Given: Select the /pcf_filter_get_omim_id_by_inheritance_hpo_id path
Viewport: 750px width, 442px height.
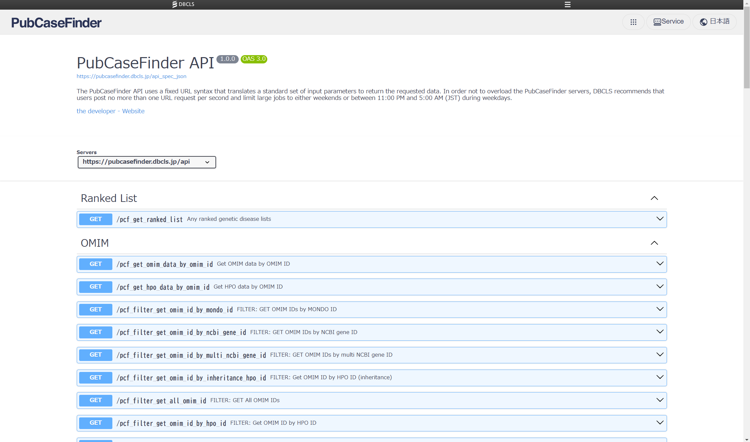Looking at the screenshot, I should tap(191, 378).
